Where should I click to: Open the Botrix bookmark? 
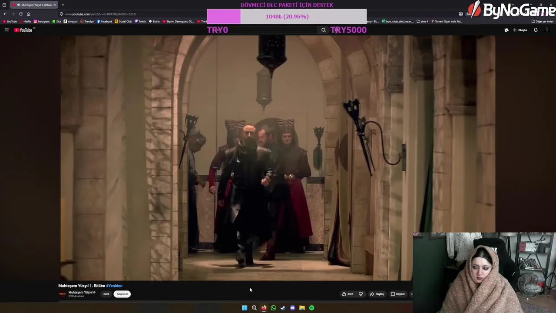point(154,21)
